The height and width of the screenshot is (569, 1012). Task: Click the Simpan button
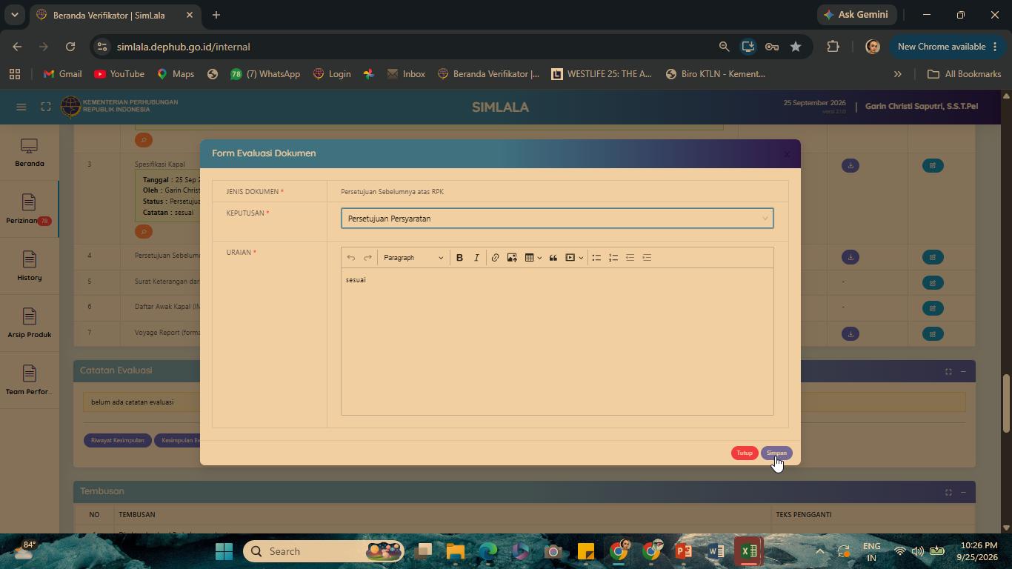point(776,453)
